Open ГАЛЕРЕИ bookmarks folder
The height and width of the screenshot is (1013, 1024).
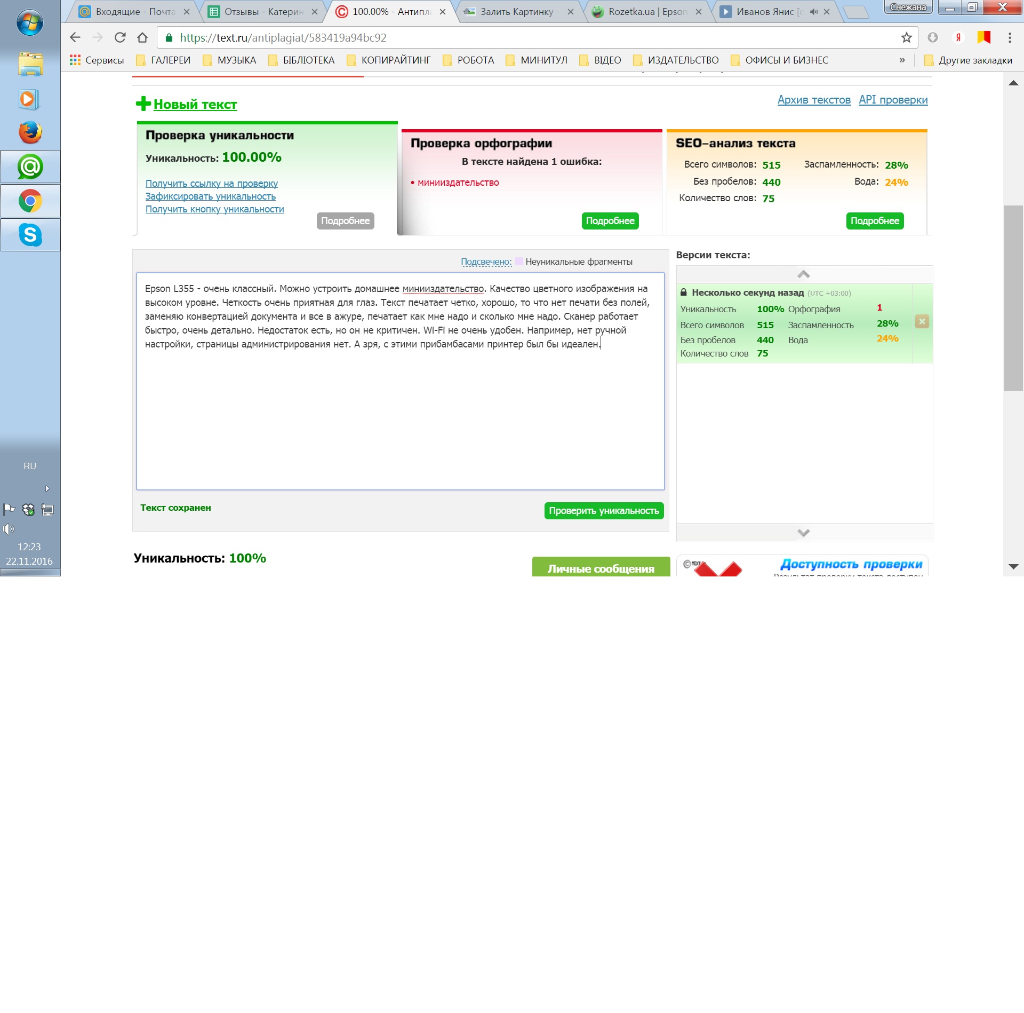[x=163, y=60]
